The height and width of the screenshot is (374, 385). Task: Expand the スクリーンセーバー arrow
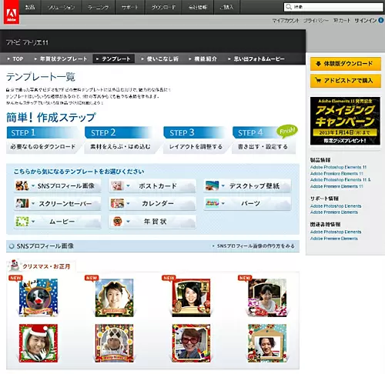point(33,203)
